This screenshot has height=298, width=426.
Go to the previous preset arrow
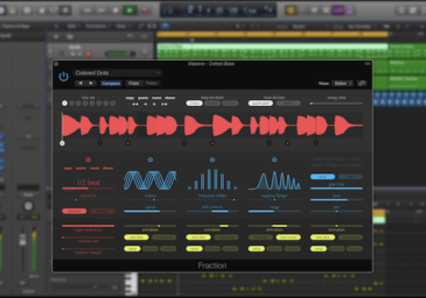[80, 84]
